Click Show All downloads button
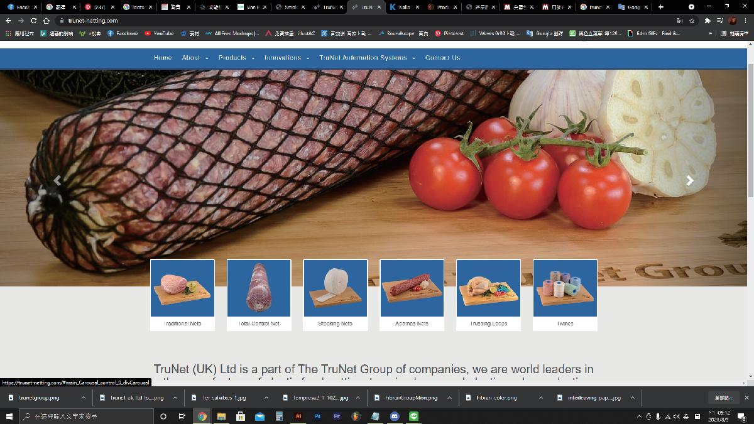The width and height of the screenshot is (754, 424). click(x=723, y=398)
